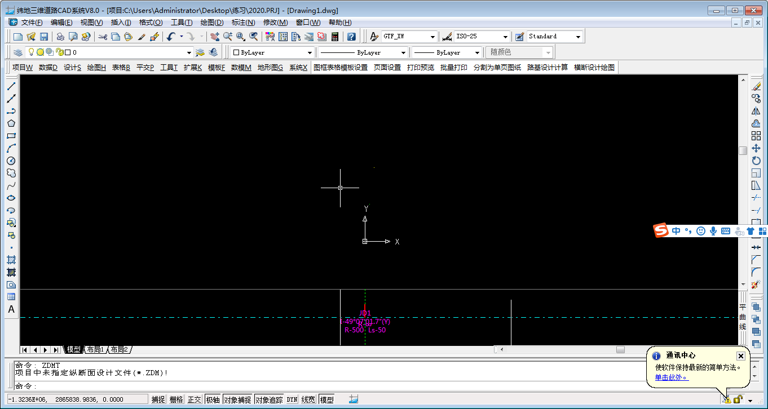Click the Explode tool
Screen dimensions: 768x409
coord(756,284)
